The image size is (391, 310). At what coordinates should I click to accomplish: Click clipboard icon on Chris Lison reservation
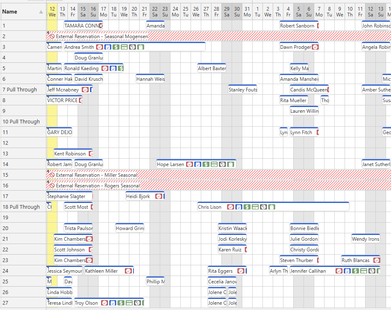coord(272,207)
